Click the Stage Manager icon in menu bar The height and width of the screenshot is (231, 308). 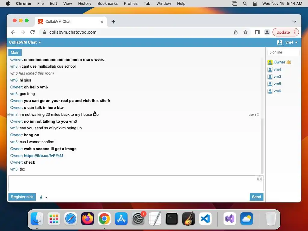click(234, 4)
